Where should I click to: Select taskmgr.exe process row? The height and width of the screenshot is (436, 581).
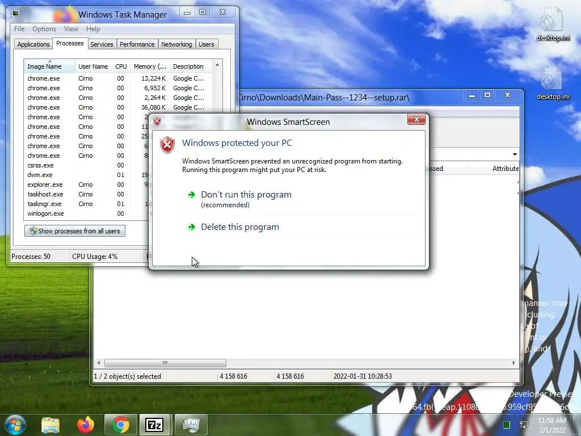coord(86,204)
